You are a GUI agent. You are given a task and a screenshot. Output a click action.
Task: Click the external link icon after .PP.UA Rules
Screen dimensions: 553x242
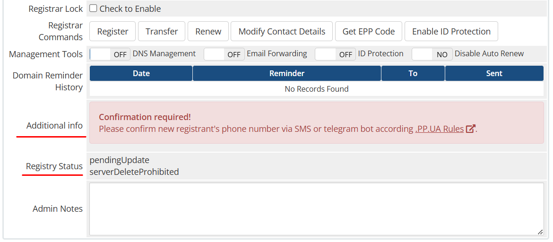click(x=470, y=129)
